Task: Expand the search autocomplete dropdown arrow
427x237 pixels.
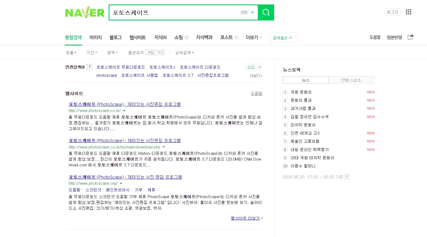Action: [x=253, y=12]
